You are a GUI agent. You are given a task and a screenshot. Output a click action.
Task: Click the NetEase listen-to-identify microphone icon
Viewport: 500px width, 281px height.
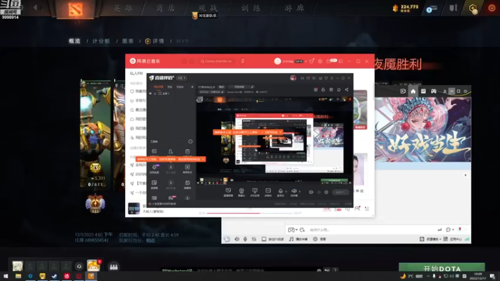pos(242,61)
